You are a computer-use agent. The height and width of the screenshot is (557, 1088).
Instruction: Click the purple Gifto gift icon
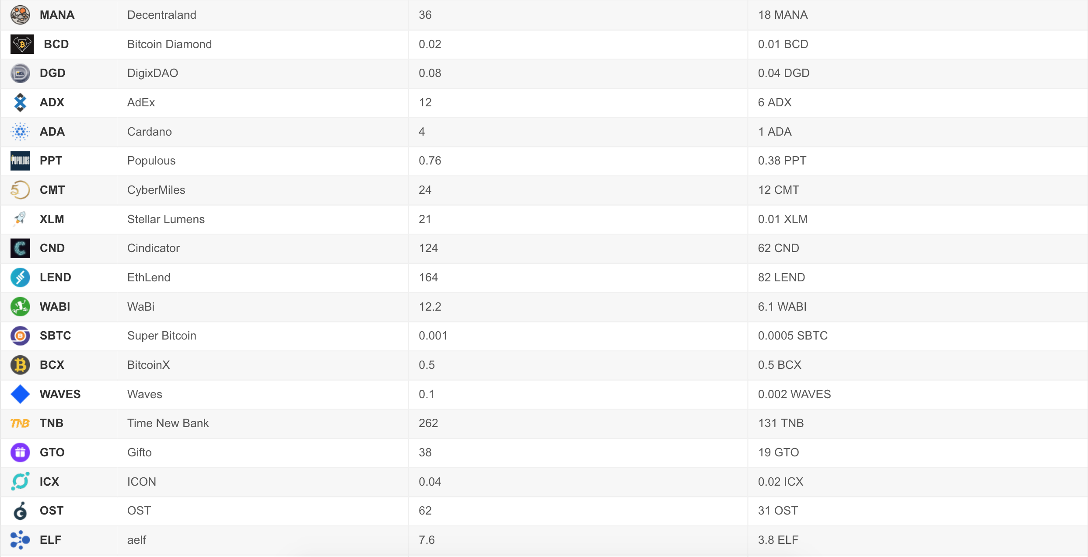click(20, 452)
